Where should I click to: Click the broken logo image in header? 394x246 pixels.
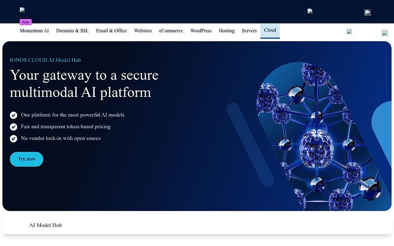pos(22,10)
